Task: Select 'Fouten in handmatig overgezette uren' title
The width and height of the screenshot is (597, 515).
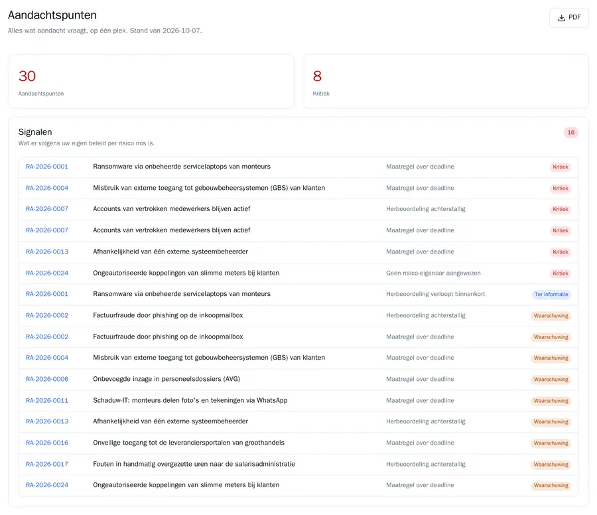Action: tap(194, 464)
